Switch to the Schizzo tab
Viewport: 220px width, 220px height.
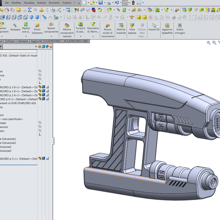click(10, 41)
